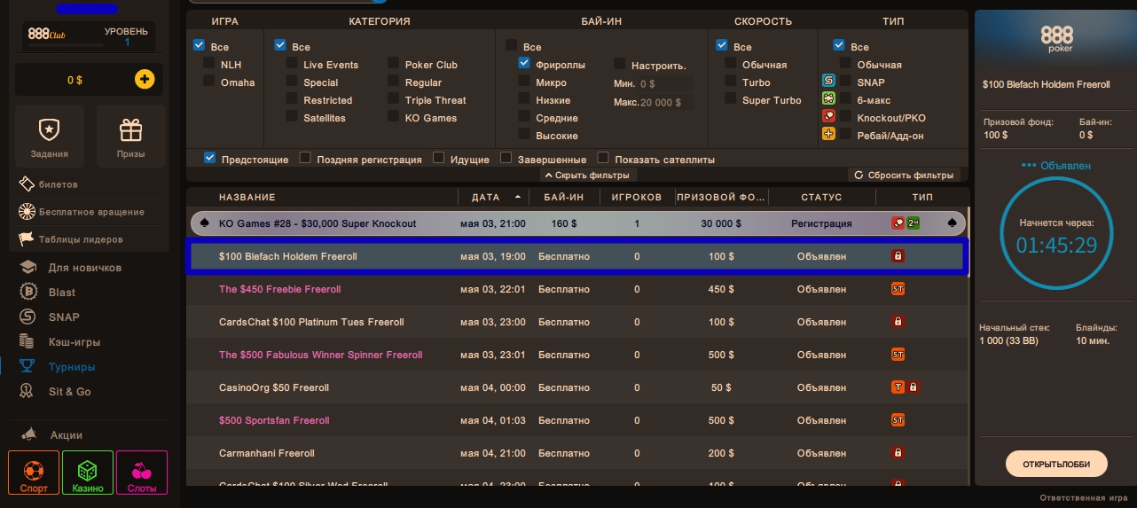Click the Knockout/PKO type filter icon
The width and height of the screenshot is (1137, 508).
828,117
